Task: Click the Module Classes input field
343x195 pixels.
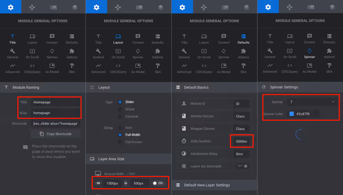Action: (x=241, y=116)
